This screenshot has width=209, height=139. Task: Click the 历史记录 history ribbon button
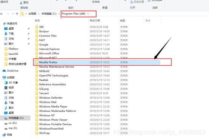tap(137, 2)
